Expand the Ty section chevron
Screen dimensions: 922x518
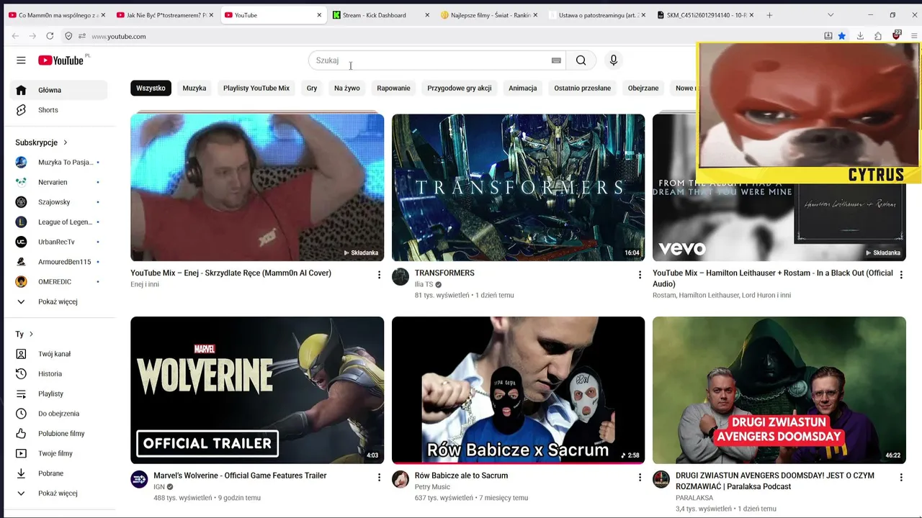pos(31,334)
